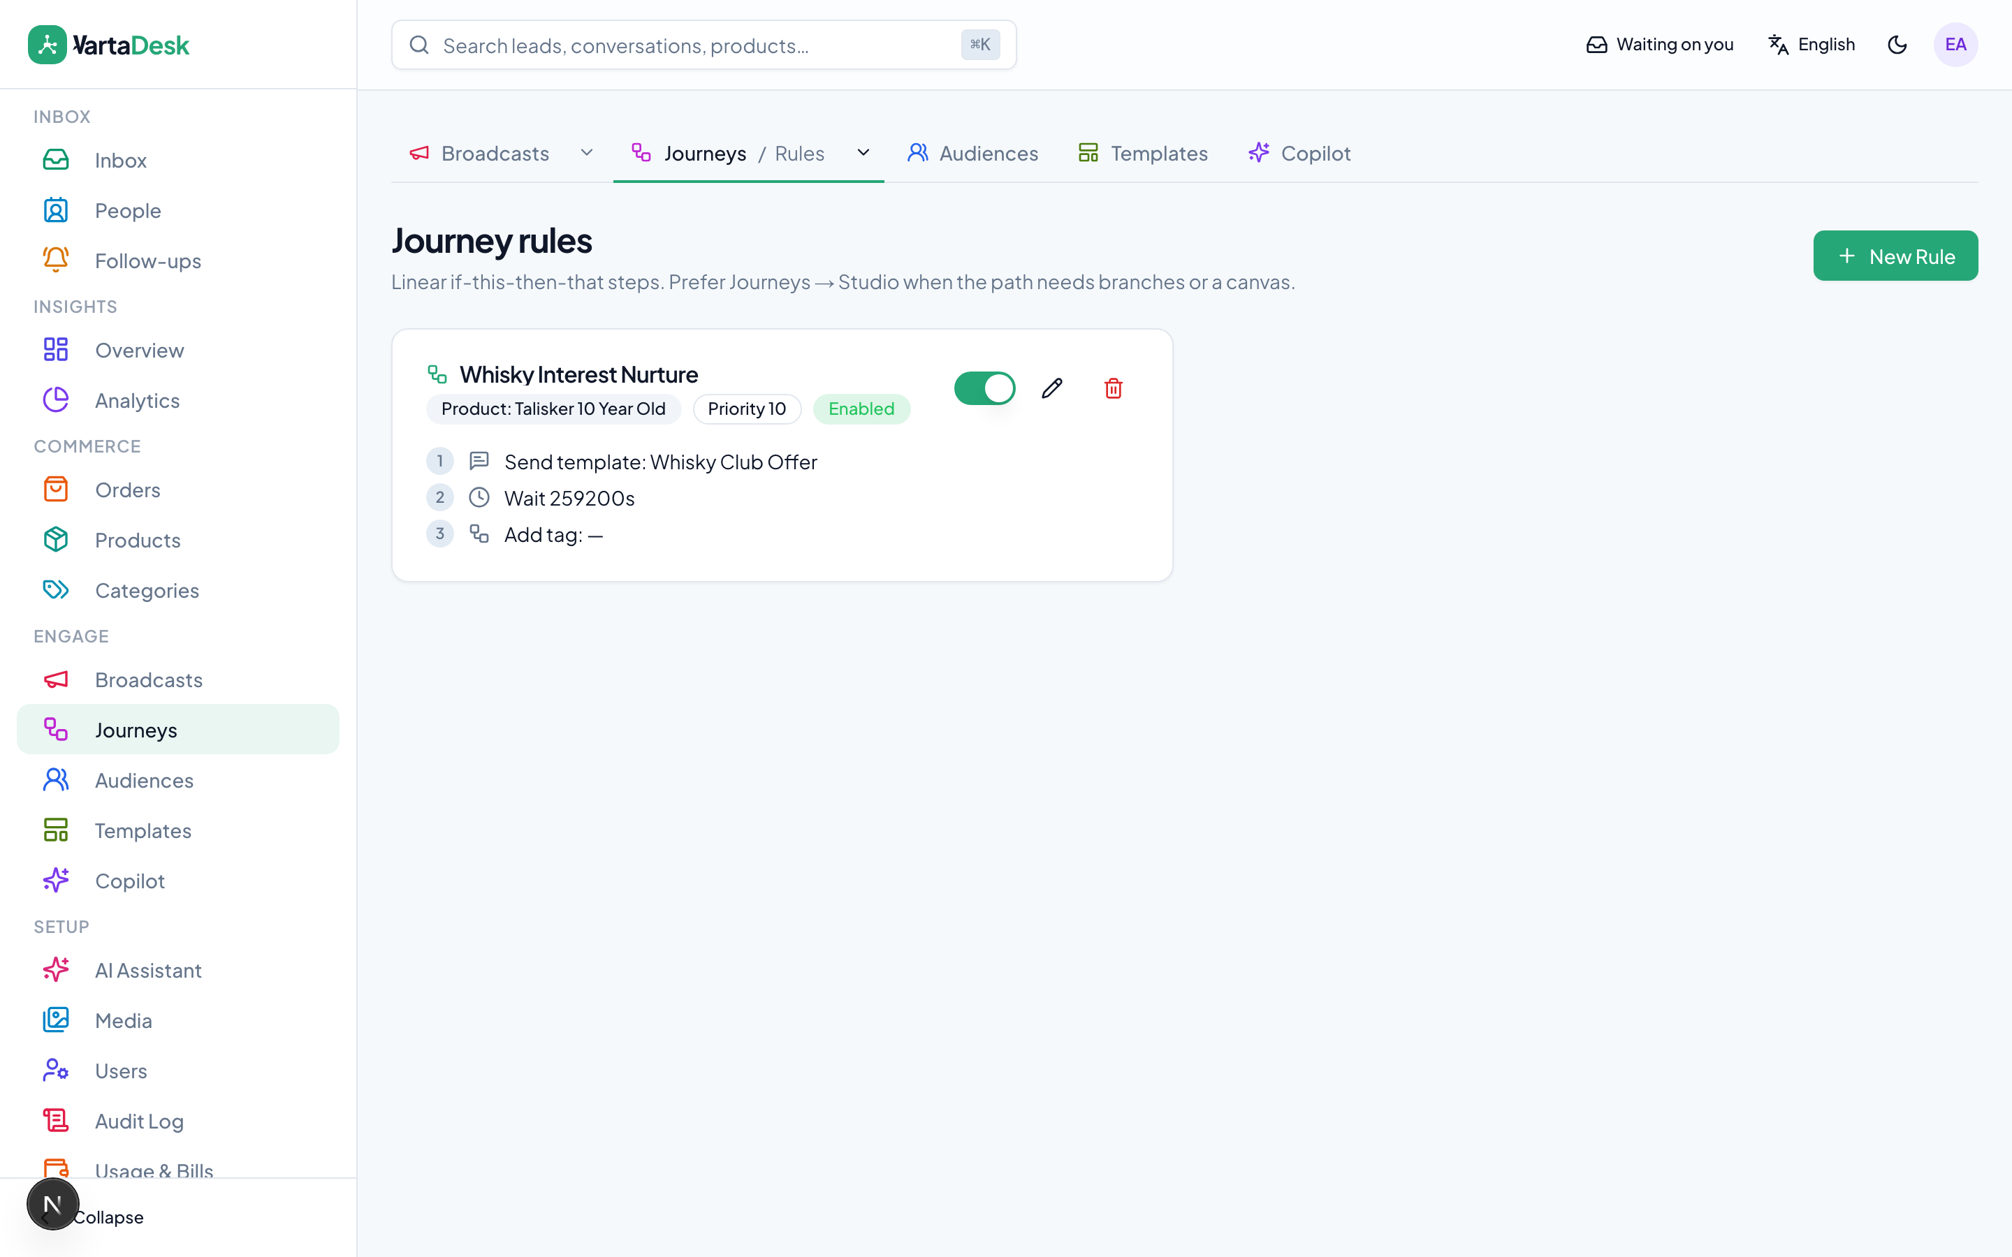Open the EA user avatar menu
This screenshot has width=2012, height=1257.
1955,45
